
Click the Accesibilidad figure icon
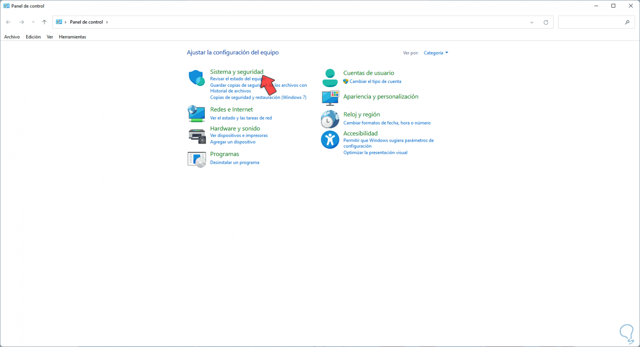click(330, 139)
